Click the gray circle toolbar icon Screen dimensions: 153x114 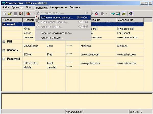pyautogui.click(x=102, y=14)
